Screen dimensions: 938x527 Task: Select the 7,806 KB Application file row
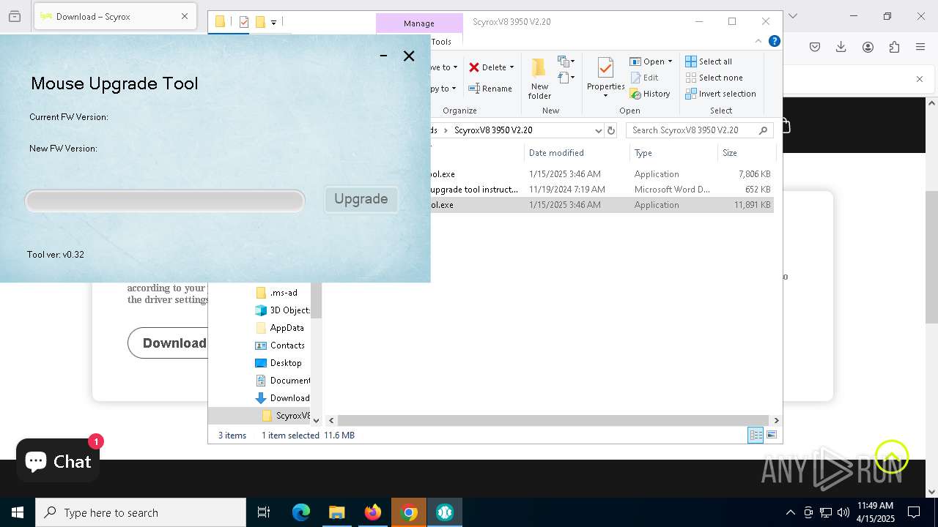[x=602, y=174]
